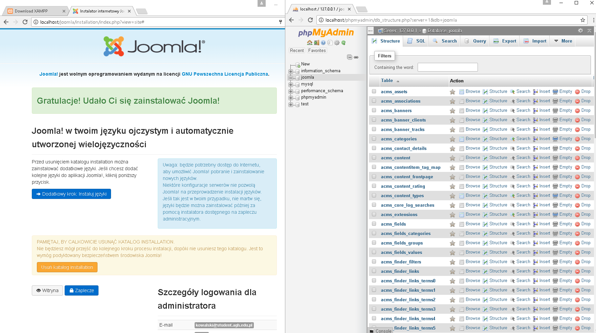Open GNU Powszechna Licencja Publiczna link
Image resolution: width=596 pixels, height=333 pixels.
pyautogui.click(x=225, y=74)
